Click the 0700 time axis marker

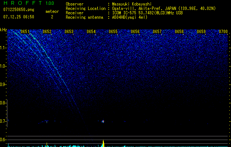[223, 32]
